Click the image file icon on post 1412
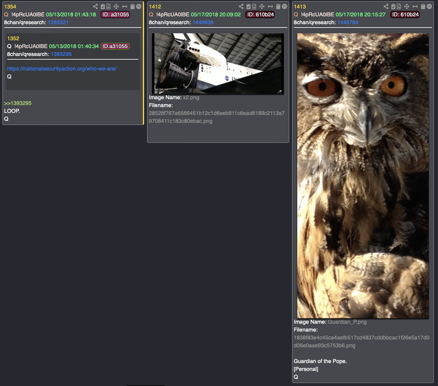This screenshot has height=386, width=438. click(x=254, y=6)
